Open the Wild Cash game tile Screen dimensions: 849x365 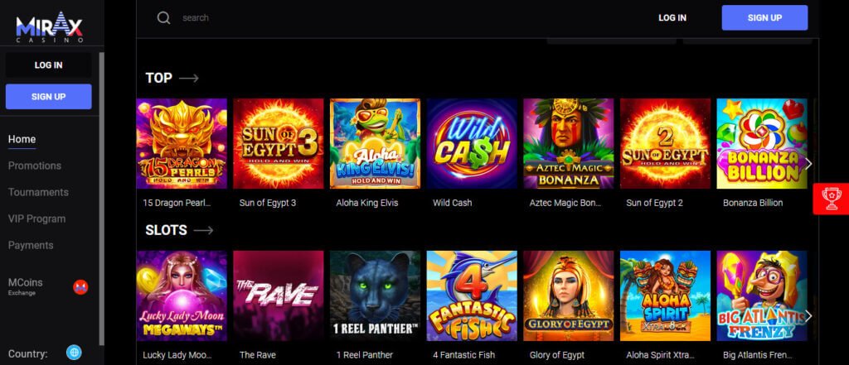pos(472,143)
